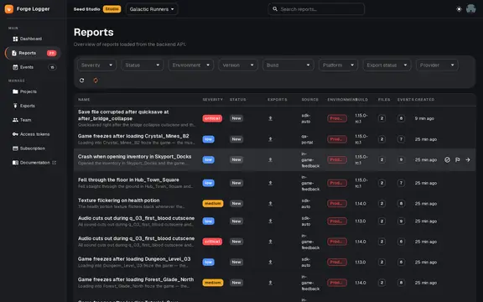Viewport: 483px width, 302px height.
Task: Open report 'Game freezes after loading Dungeon_Level_03'
Action: coord(134,259)
